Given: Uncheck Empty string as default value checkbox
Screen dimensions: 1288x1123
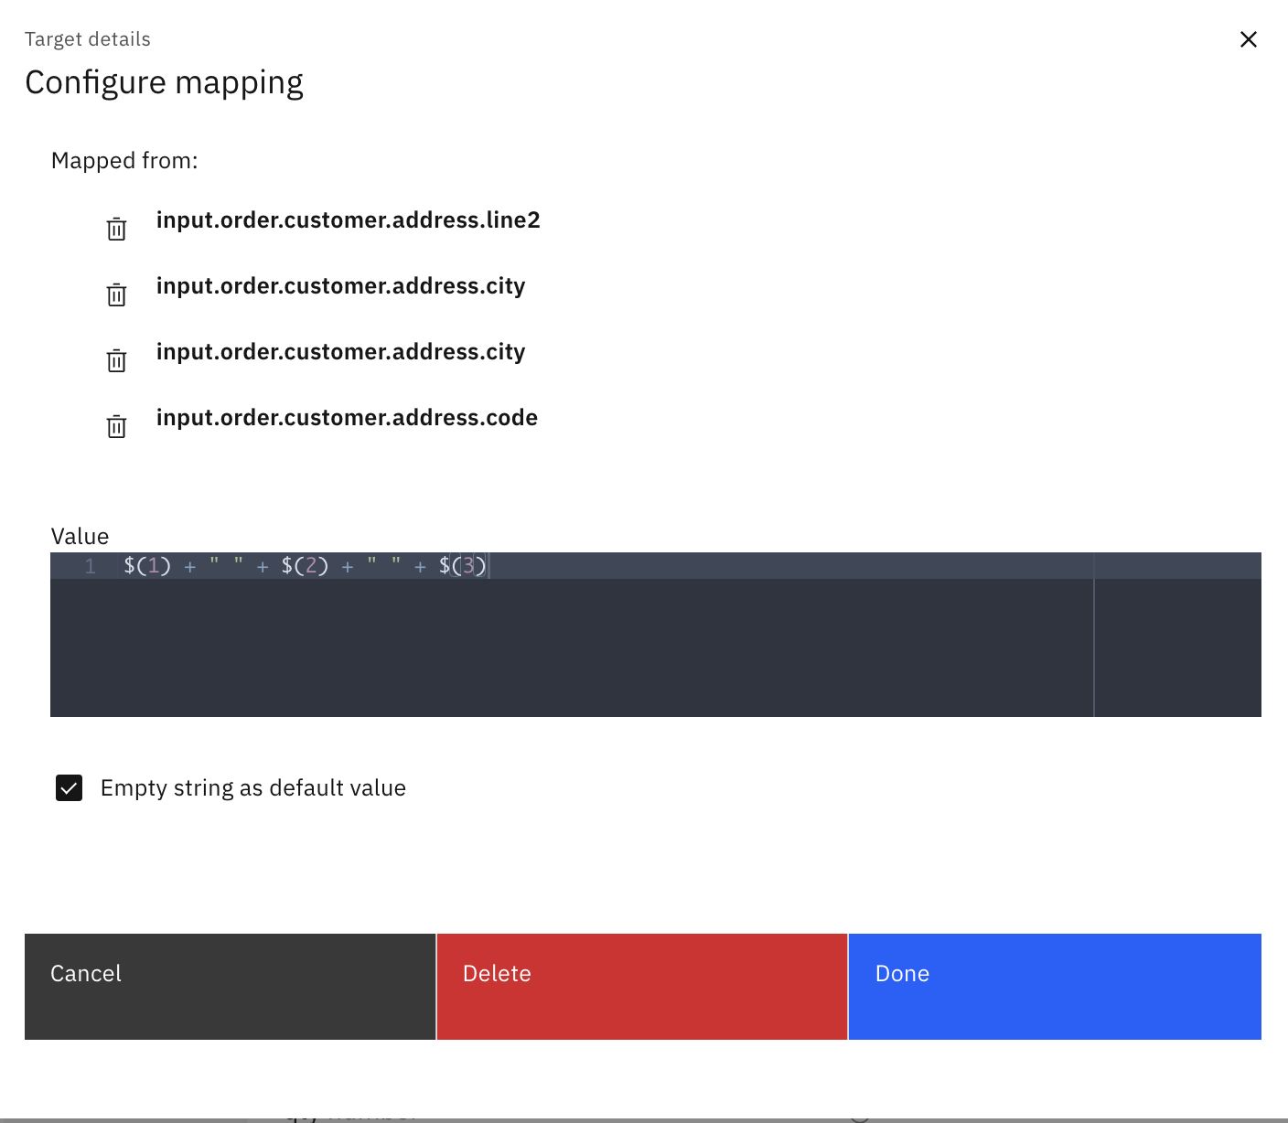Looking at the screenshot, I should [x=70, y=787].
